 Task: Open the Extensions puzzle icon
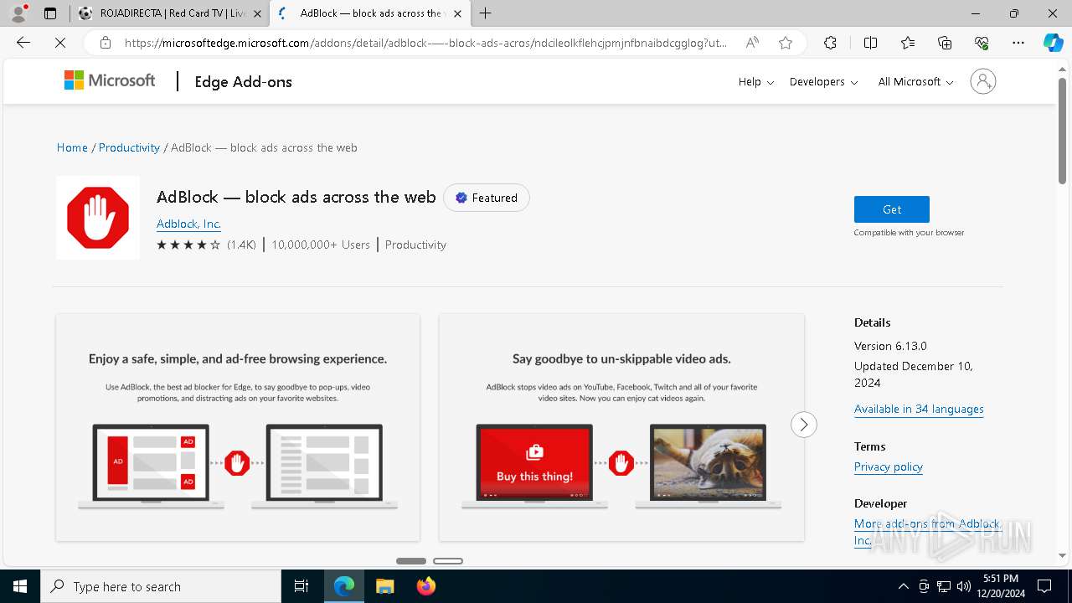coord(830,43)
